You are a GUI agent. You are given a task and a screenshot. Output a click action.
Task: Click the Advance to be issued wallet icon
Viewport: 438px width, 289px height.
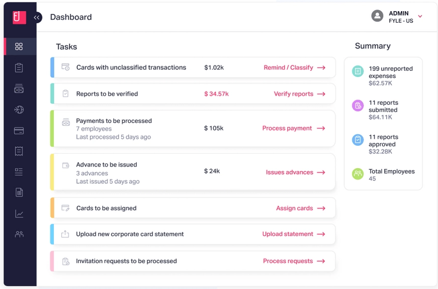point(65,166)
